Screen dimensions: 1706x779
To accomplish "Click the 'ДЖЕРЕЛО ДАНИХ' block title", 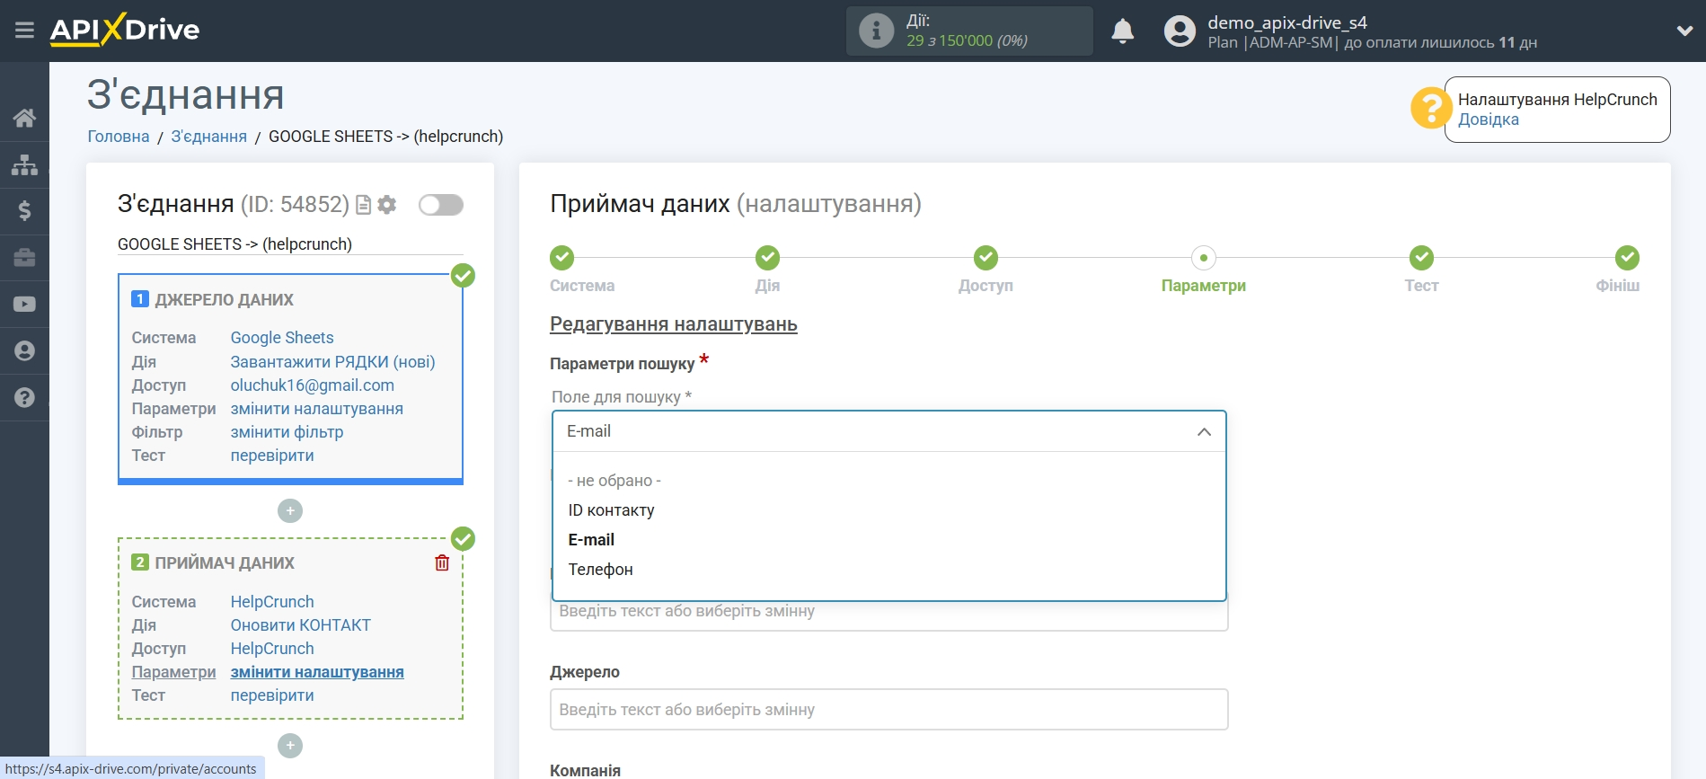I will (x=225, y=300).
